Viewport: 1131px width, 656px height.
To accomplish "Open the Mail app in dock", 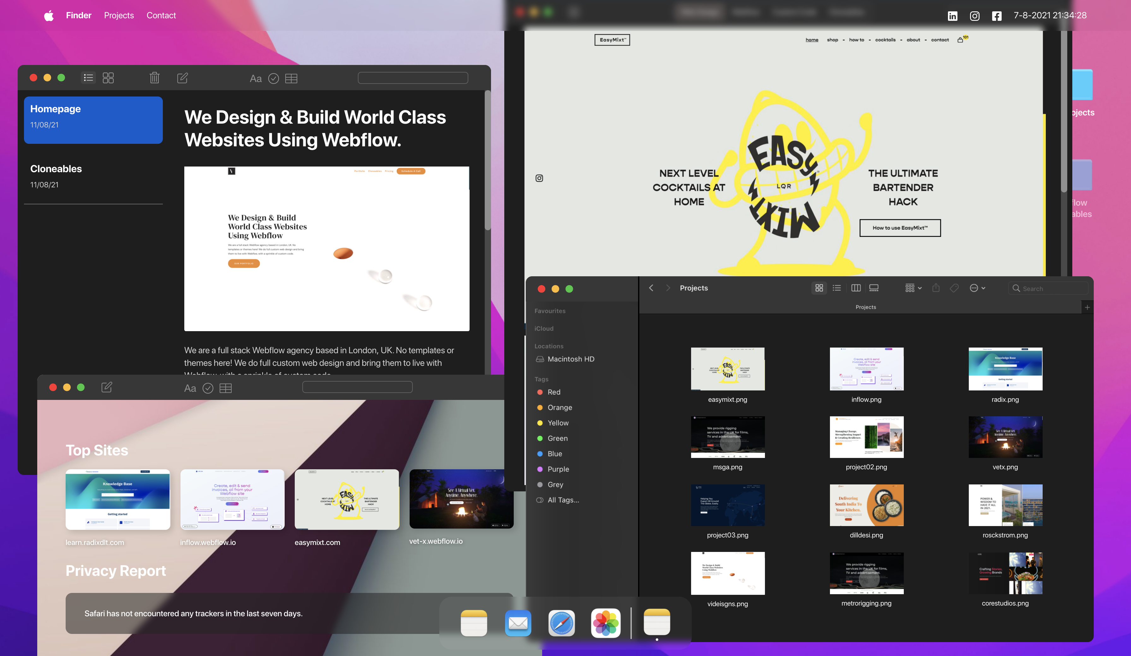I will [518, 623].
